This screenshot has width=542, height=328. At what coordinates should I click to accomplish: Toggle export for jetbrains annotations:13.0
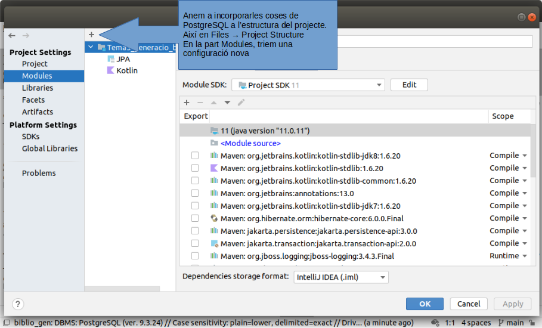coord(195,193)
